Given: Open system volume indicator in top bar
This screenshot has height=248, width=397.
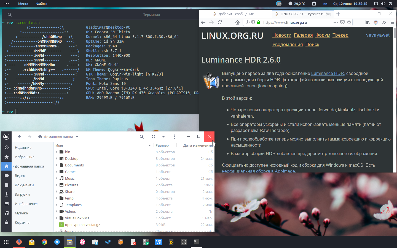Looking at the screenshot, I should point(383,4).
